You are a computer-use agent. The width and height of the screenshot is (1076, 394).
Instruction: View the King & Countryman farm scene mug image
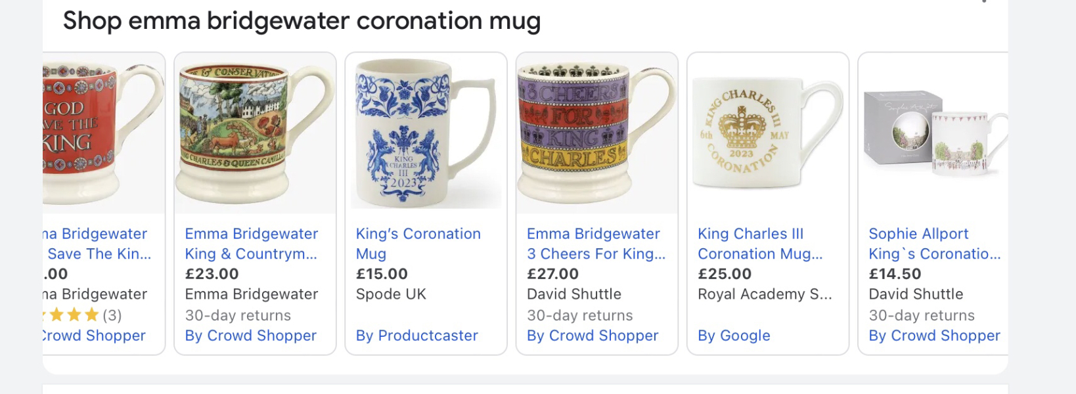tap(254, 131)
